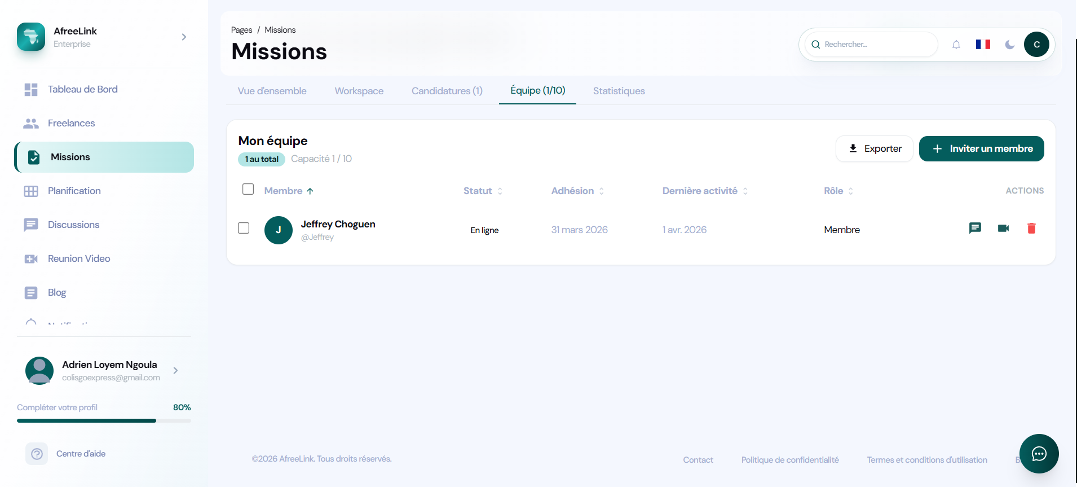Change language via French flag
The width and height of the screenshot is (1077, 487).
click(x=983, y=44)
